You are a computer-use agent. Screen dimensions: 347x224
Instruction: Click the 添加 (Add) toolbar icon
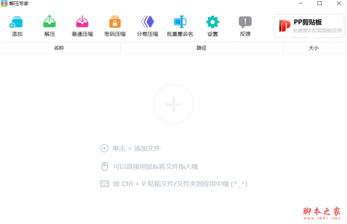point(17,26)
